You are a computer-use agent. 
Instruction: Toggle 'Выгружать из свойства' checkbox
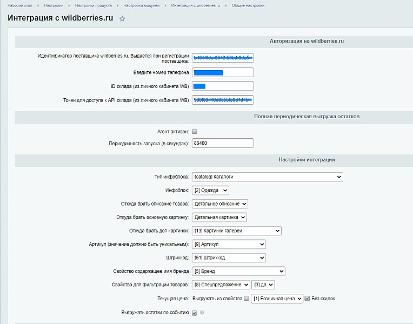pos(247,298)
